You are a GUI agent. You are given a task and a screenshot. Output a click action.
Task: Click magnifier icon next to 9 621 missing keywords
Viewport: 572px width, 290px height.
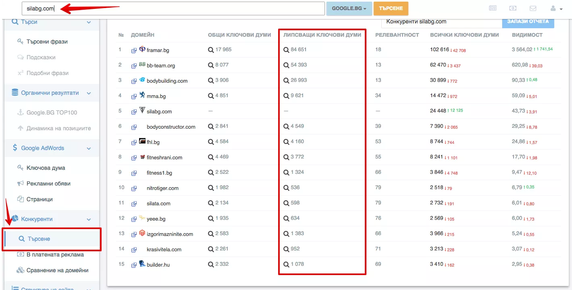pyautogui.click(x=286, y=96)
